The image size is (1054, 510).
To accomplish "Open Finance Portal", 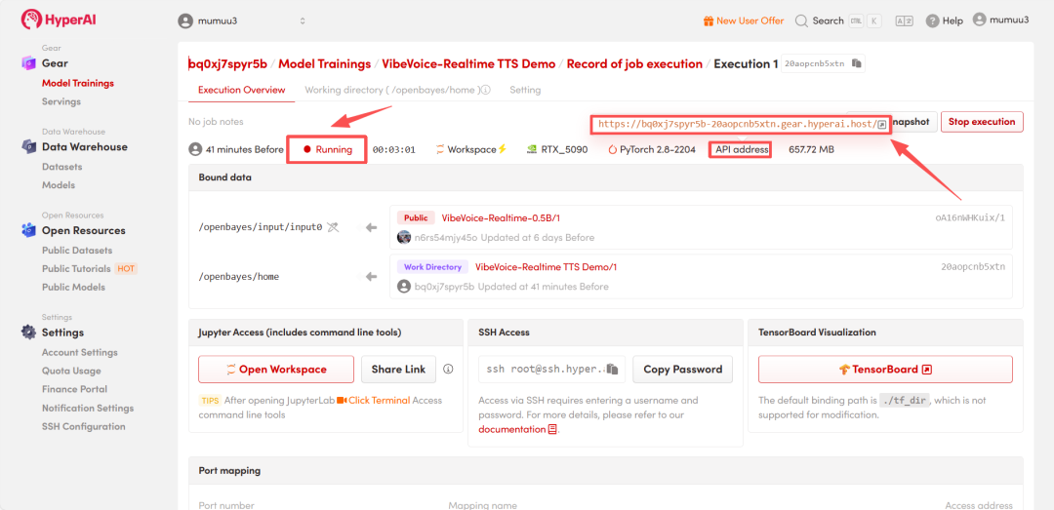I will click(74, 389).
